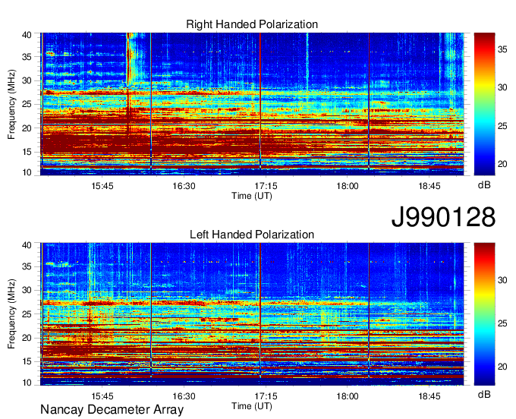Click the 17:15 time tick of Left Handed plot

[266, 396]
